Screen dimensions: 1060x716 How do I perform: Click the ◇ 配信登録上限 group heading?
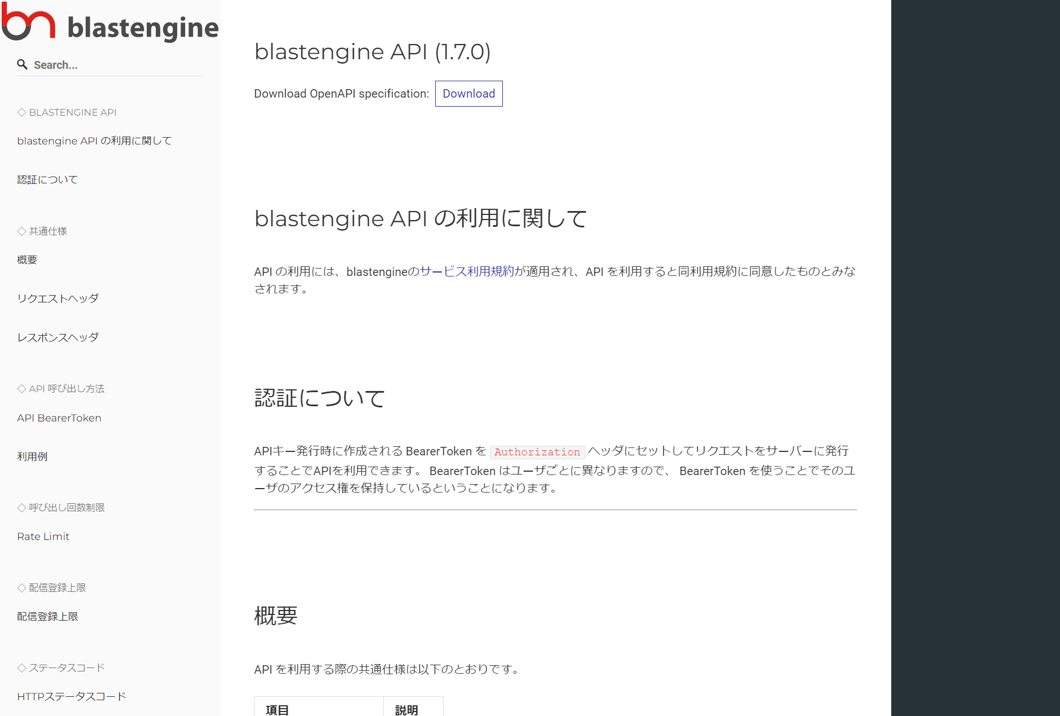pyautogui.click(x=51, y=588)
